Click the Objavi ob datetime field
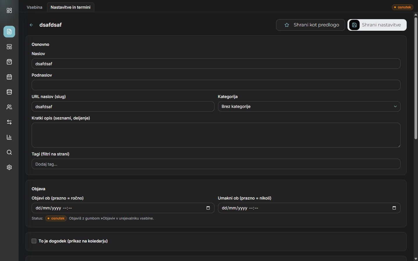Screen dimensions: 418x261 point(123,208)
